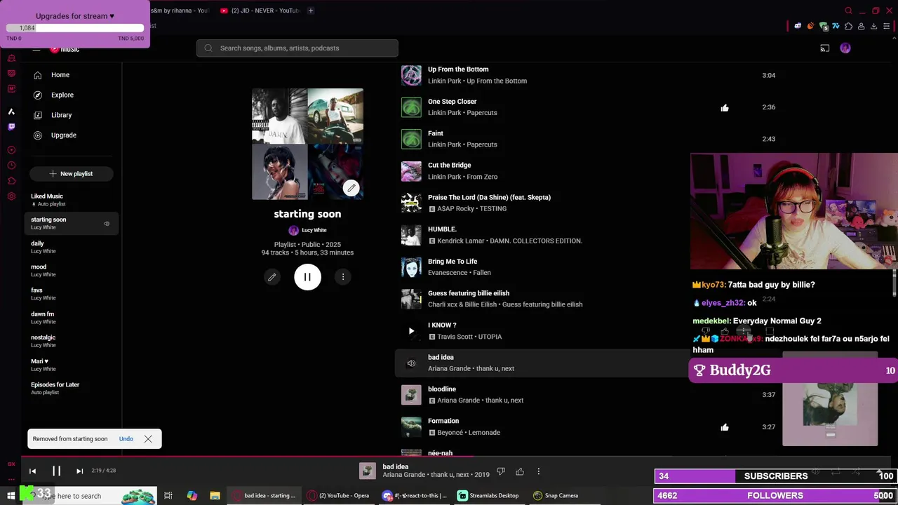
Task: Open the Aria AI sidebar icon
Action: 11,112
